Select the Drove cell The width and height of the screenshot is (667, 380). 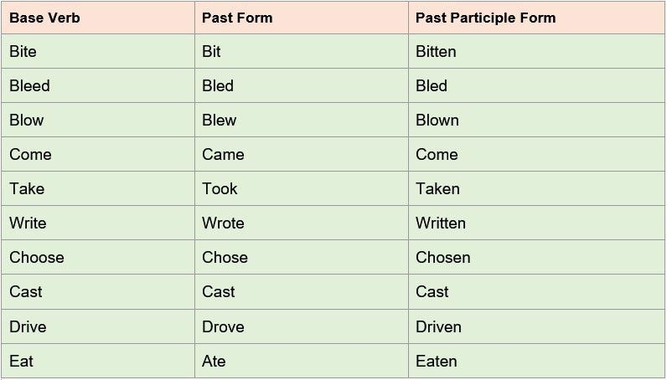pyautogui.click(x=223, y=326)
